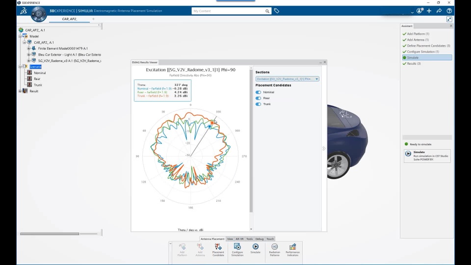Close the Assistant panel

click(x=451, y=26)
